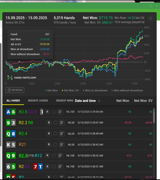Switch to the All Hands tab
Image resolution: width=160 pixels, height=180 pixels.
(x=13, y=101)
